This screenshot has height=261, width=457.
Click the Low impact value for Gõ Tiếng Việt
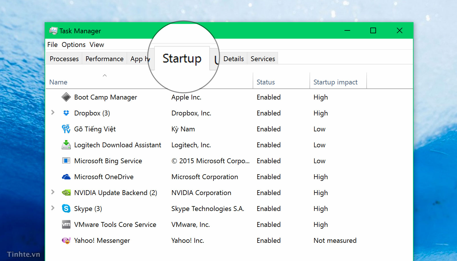(x=319, y=129)
